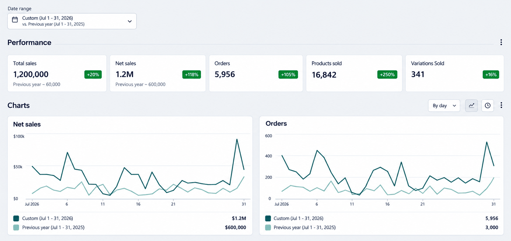Click the Charts section heading
511x241 pixels.
point(19,105)
